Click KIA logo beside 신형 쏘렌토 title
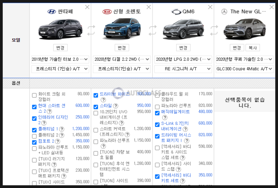The image size is (278, 188). [107, 12]
